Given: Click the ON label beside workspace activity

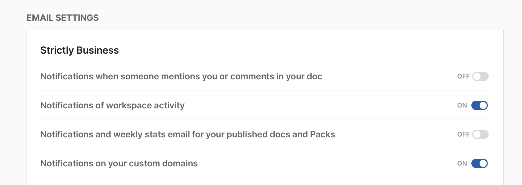Looking at the screenshot, I should click(x=462, y=105).
